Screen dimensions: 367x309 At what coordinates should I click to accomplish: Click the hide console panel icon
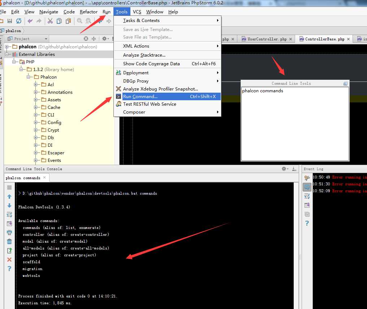[x=294, y=169]
